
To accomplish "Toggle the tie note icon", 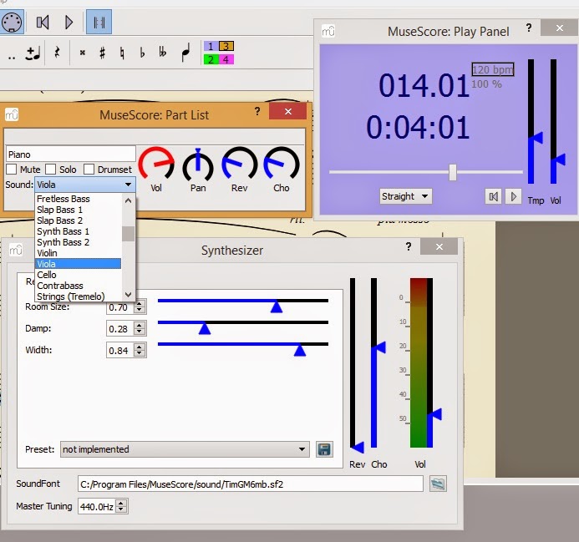I will coord(33,53).
